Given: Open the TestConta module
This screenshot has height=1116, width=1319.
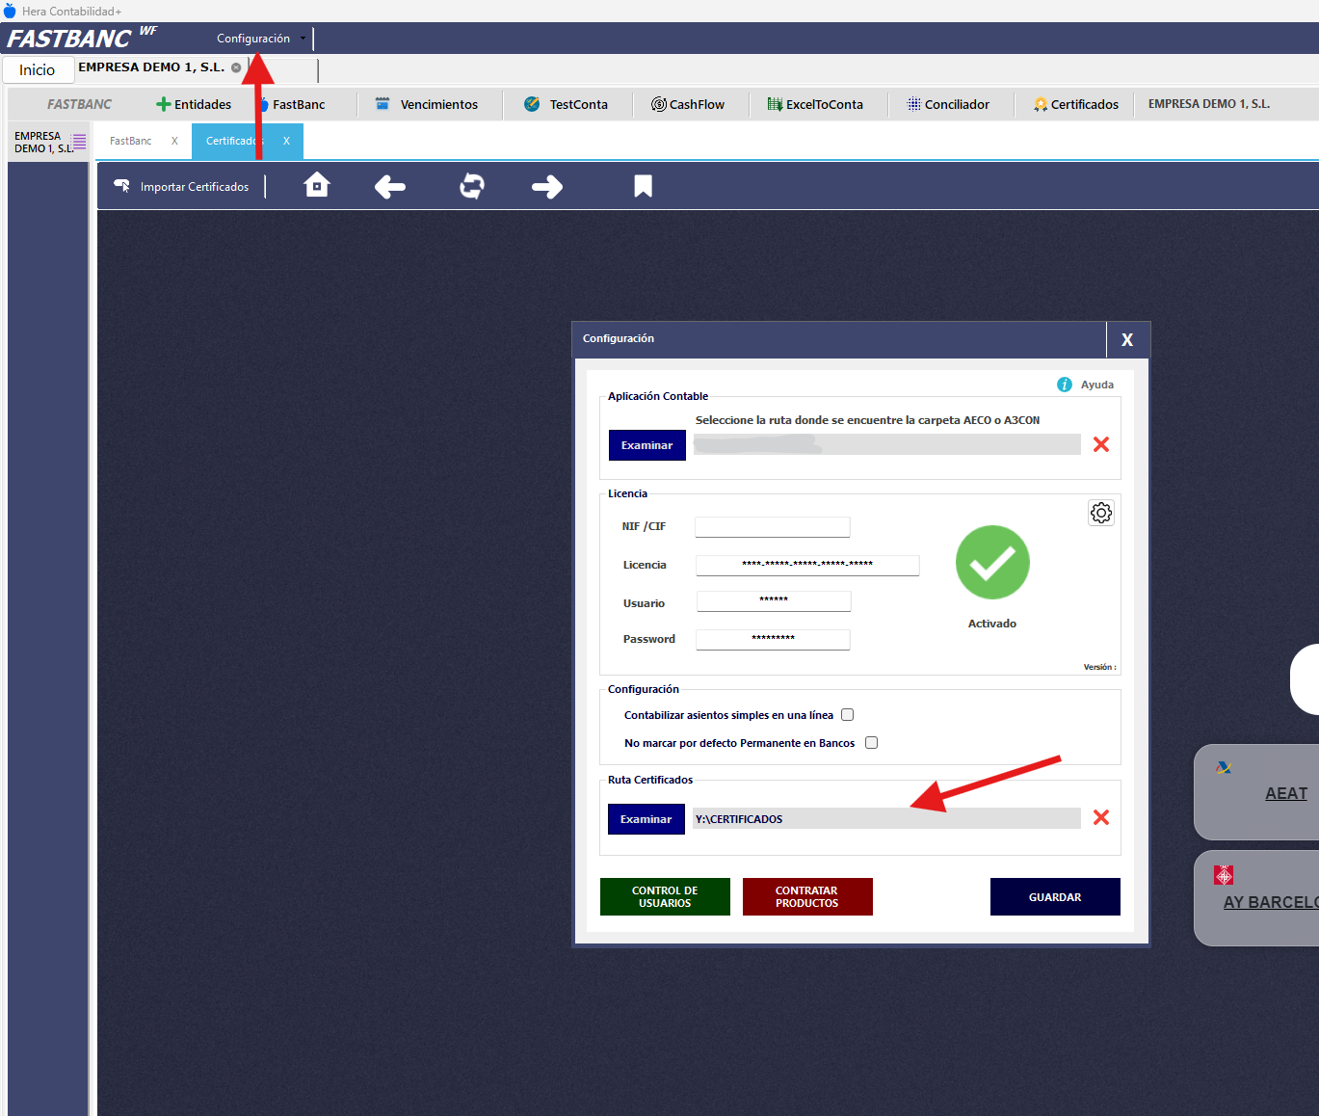Looking at the screenshot, I should pos(567,104).
